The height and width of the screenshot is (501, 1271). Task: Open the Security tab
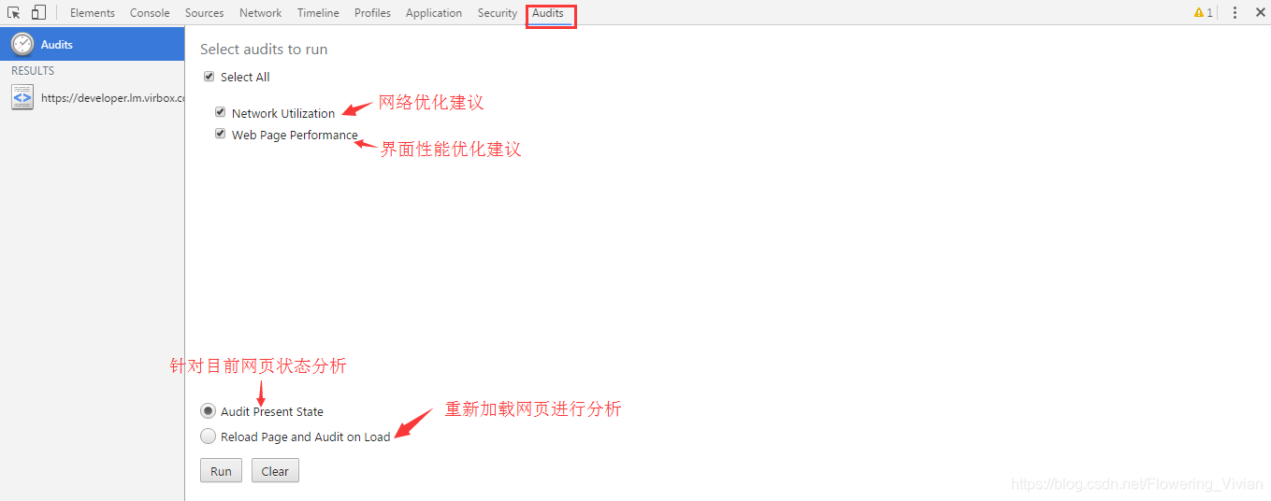coord(497,13)
